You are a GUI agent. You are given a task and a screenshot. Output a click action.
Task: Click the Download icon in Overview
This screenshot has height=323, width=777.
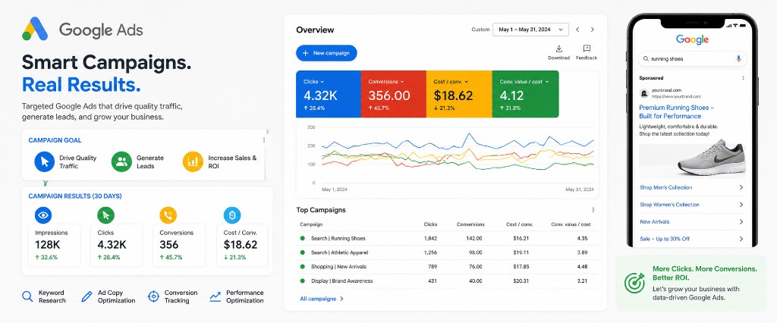point(559,49)
